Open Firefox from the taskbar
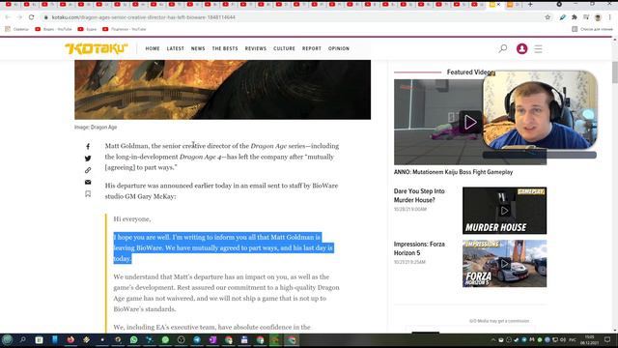618x348 pixels. click(x=70, y=339)
